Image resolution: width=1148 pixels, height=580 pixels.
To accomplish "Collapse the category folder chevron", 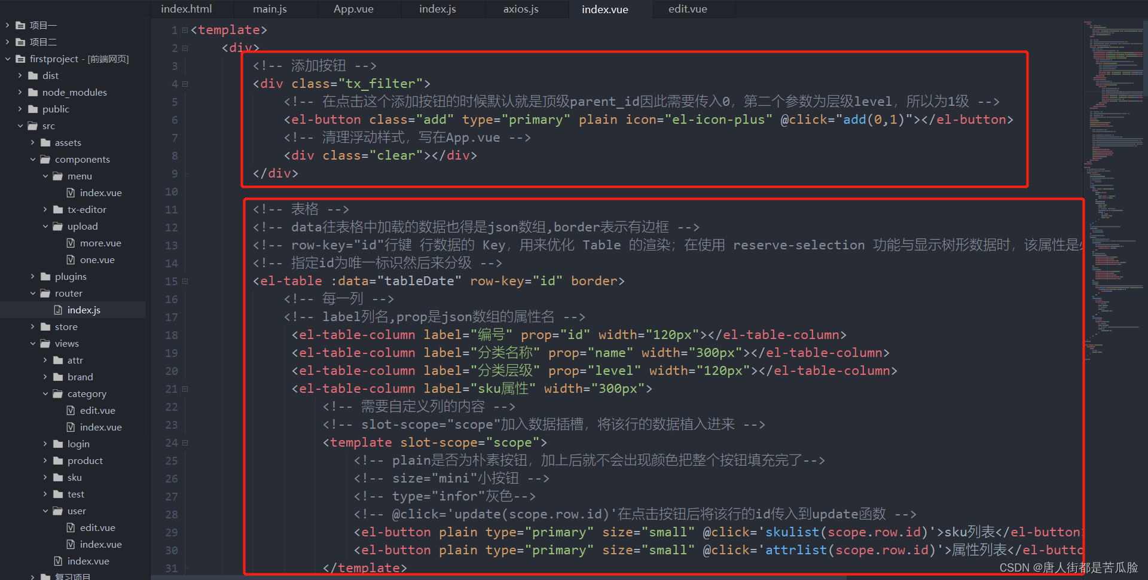I will pyautogui.click(x=45, y=393).
